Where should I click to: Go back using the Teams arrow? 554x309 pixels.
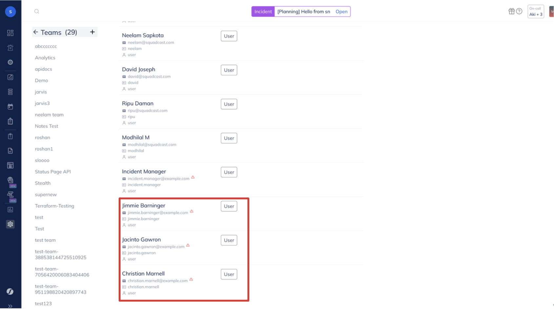pyautogui.click(x=36, y=32)
